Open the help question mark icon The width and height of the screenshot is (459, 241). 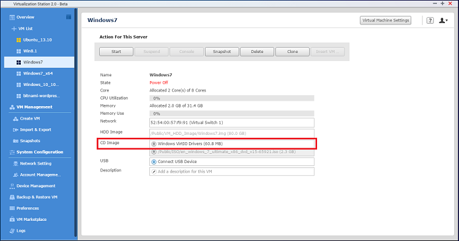(430, 20)
